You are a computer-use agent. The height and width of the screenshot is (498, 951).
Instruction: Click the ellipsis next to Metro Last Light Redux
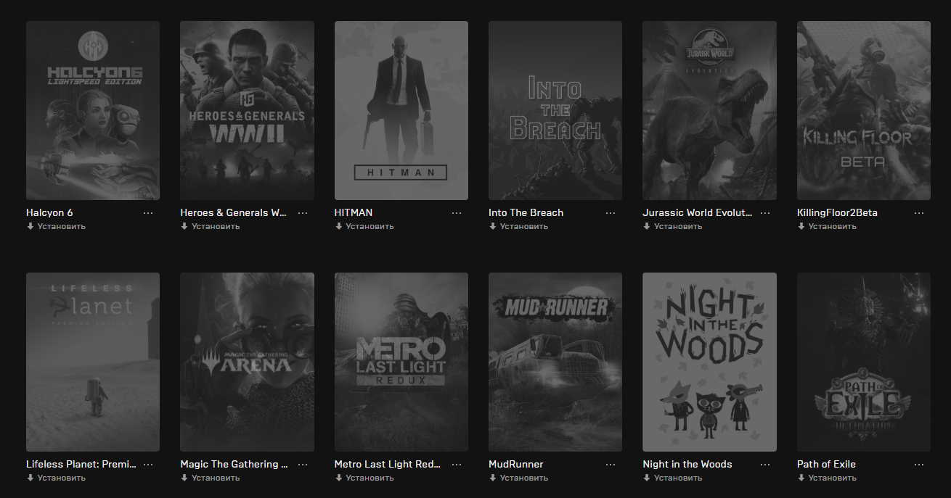coord(457,465)
